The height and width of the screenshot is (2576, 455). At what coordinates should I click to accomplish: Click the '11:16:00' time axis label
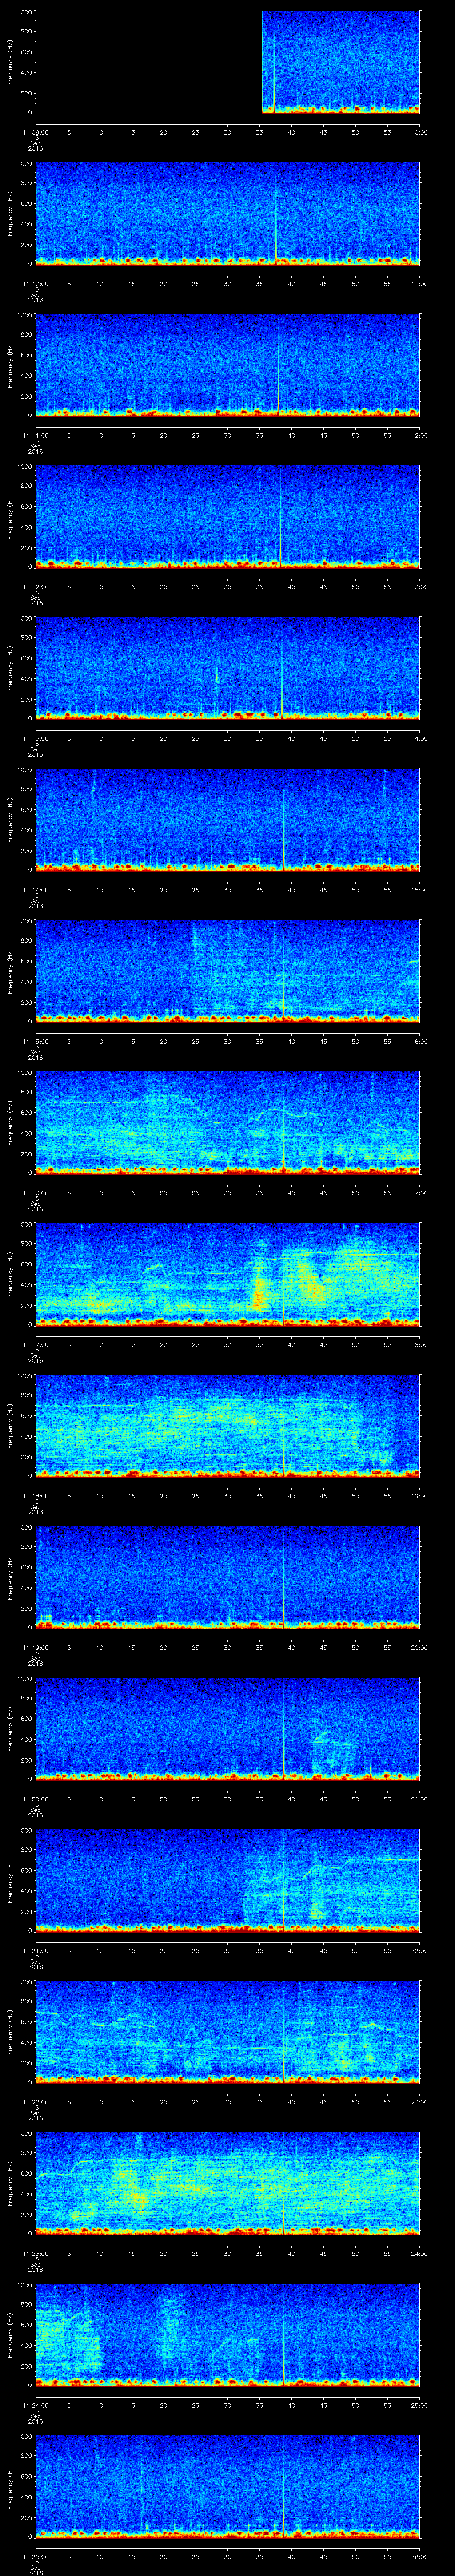[36, 1192]
